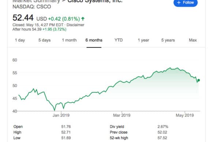Click the green end-point dot on chart

pos(199,80)
